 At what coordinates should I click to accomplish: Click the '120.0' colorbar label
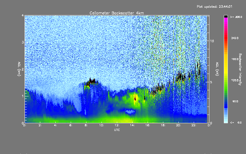235,80
